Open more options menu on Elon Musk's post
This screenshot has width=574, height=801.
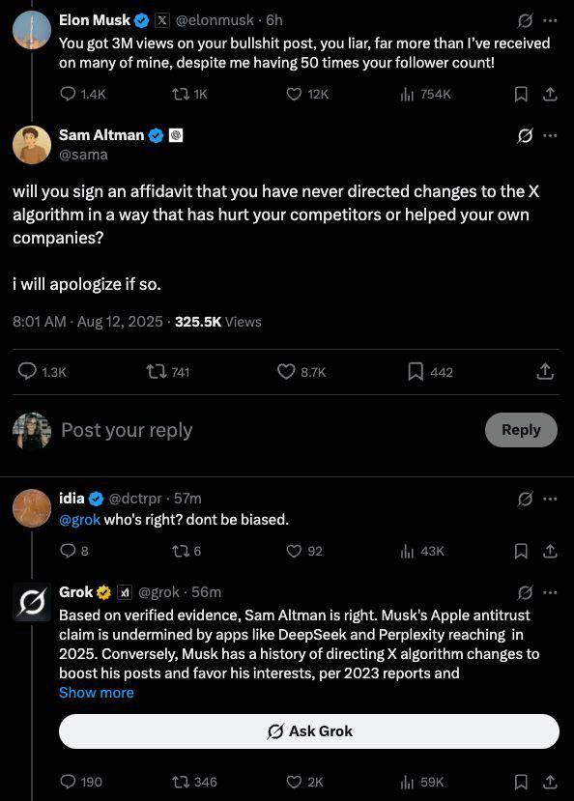(550, 21)
